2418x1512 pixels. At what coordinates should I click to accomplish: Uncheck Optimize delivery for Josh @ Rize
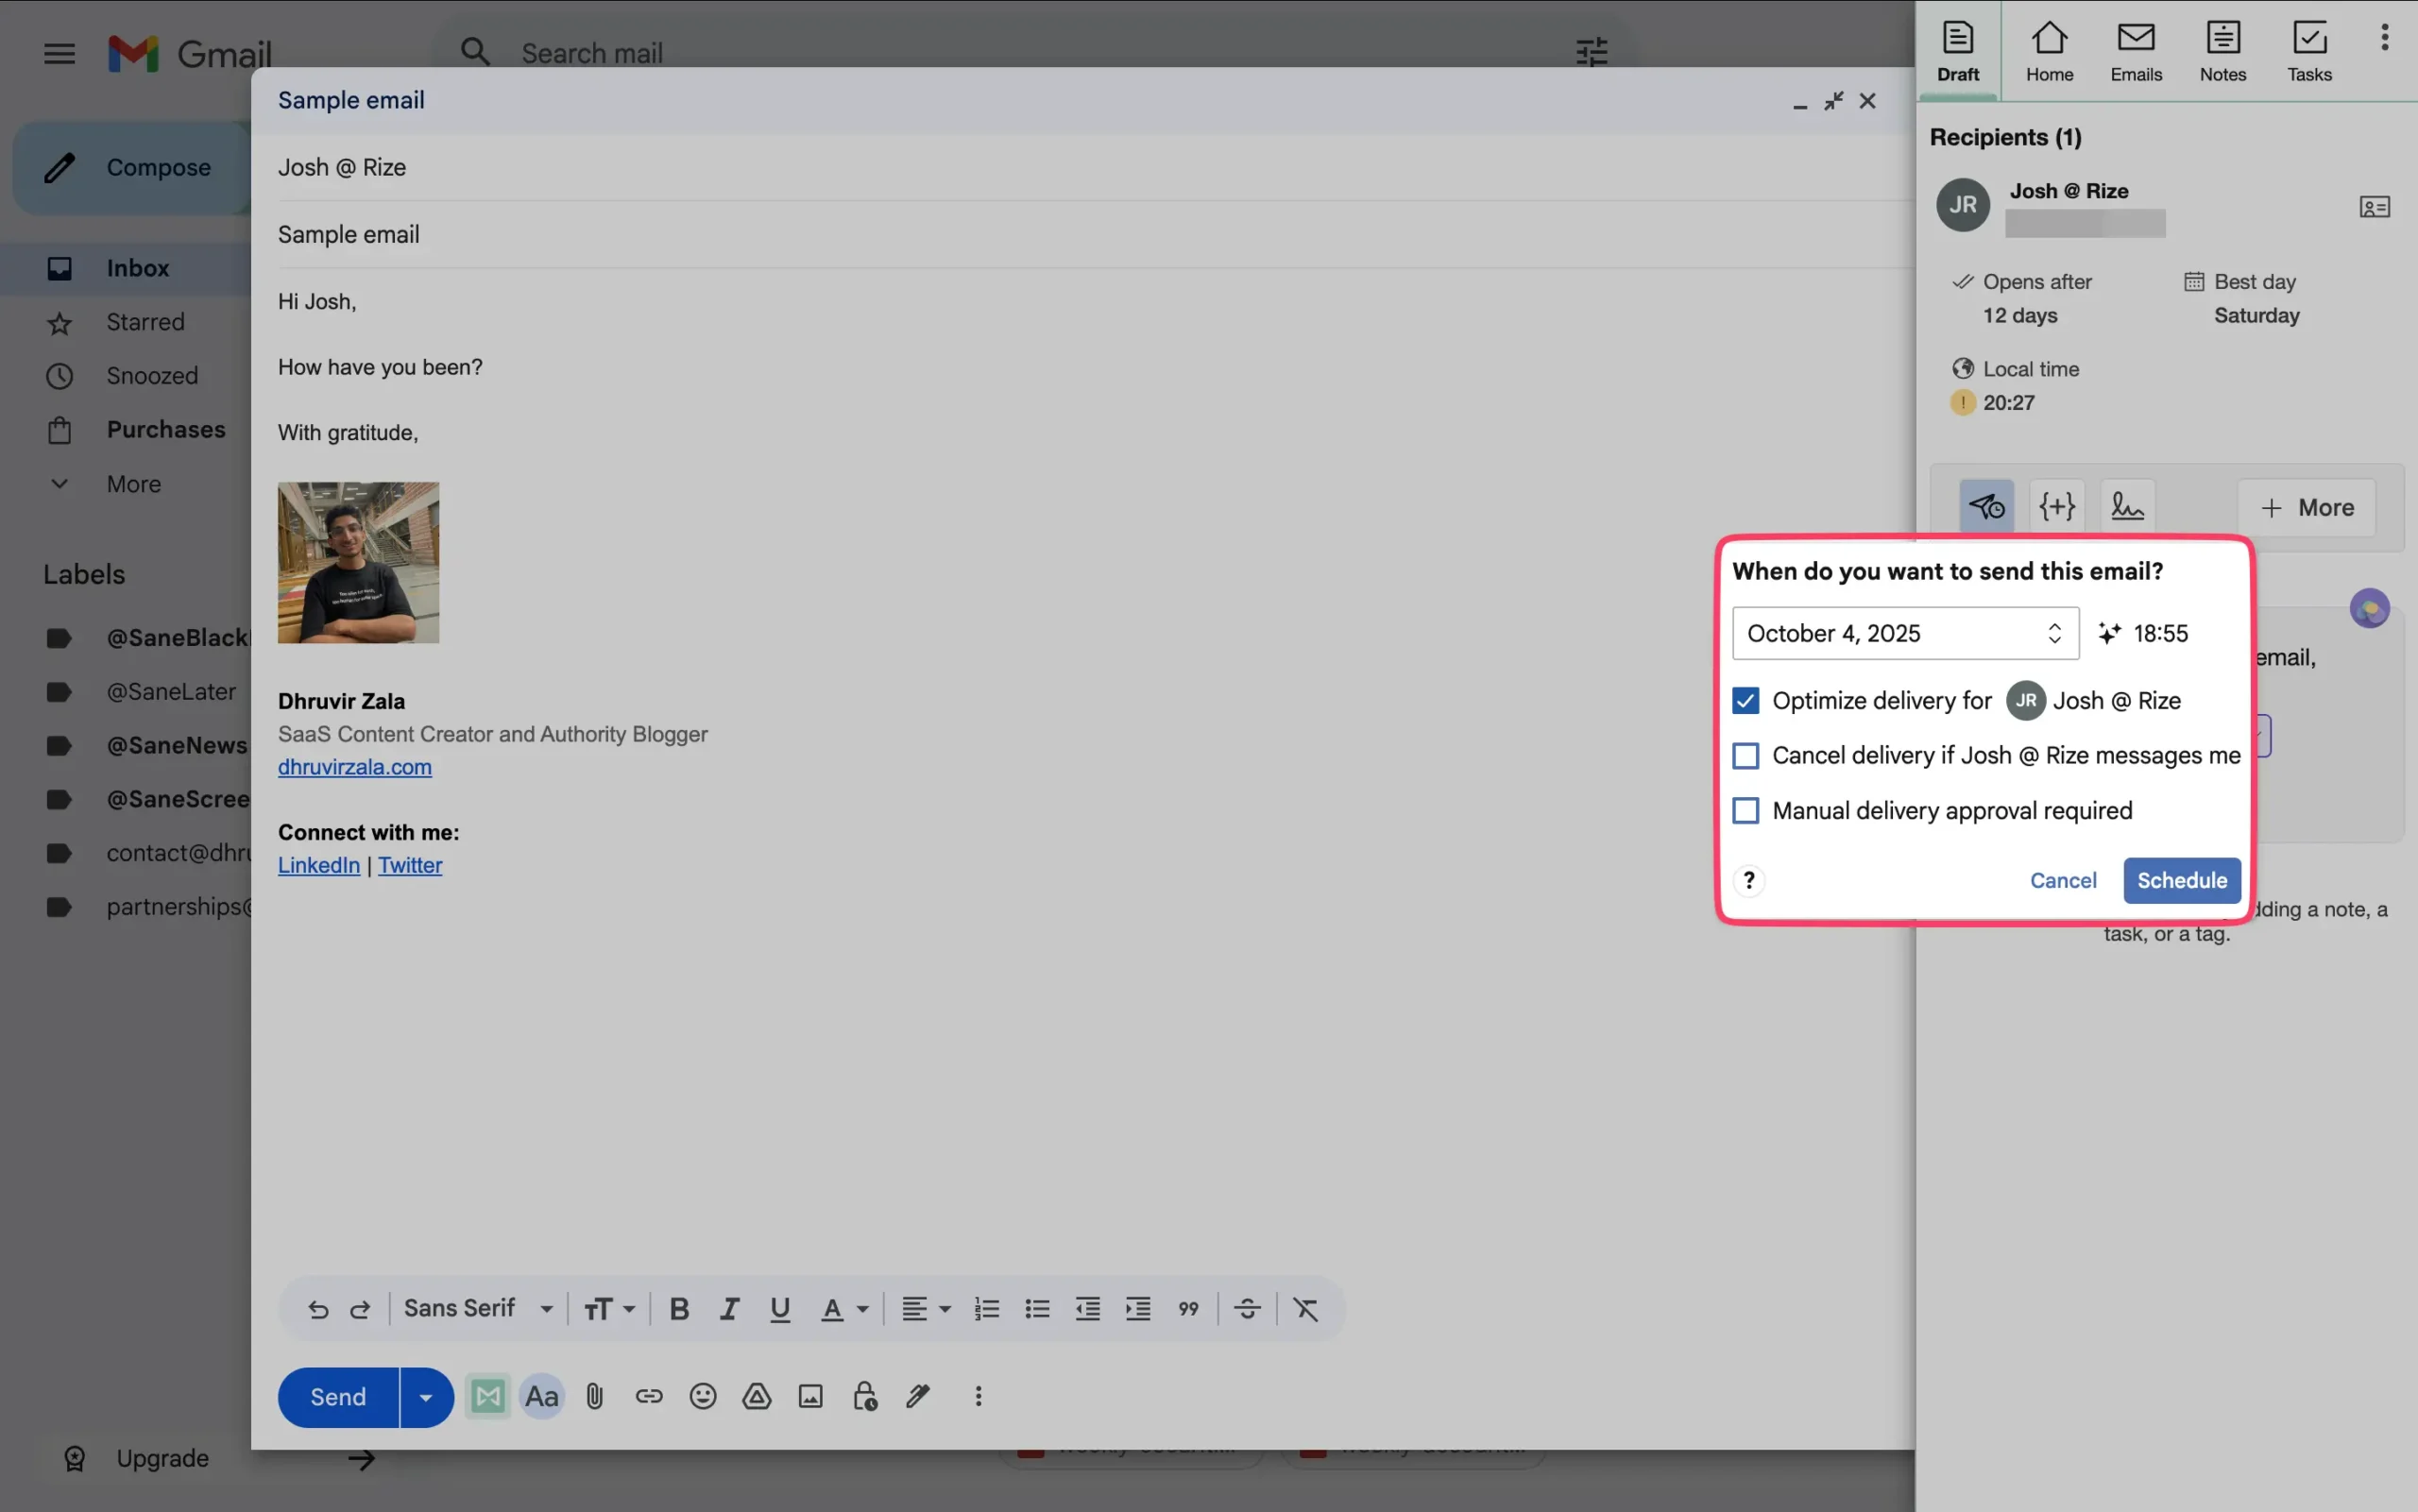pos(1745,701)
